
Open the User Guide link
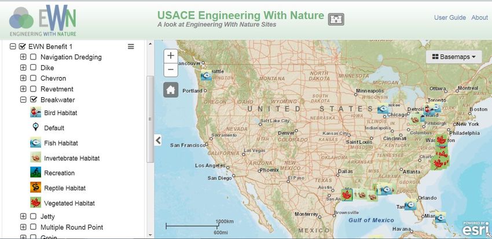(450, 17)
